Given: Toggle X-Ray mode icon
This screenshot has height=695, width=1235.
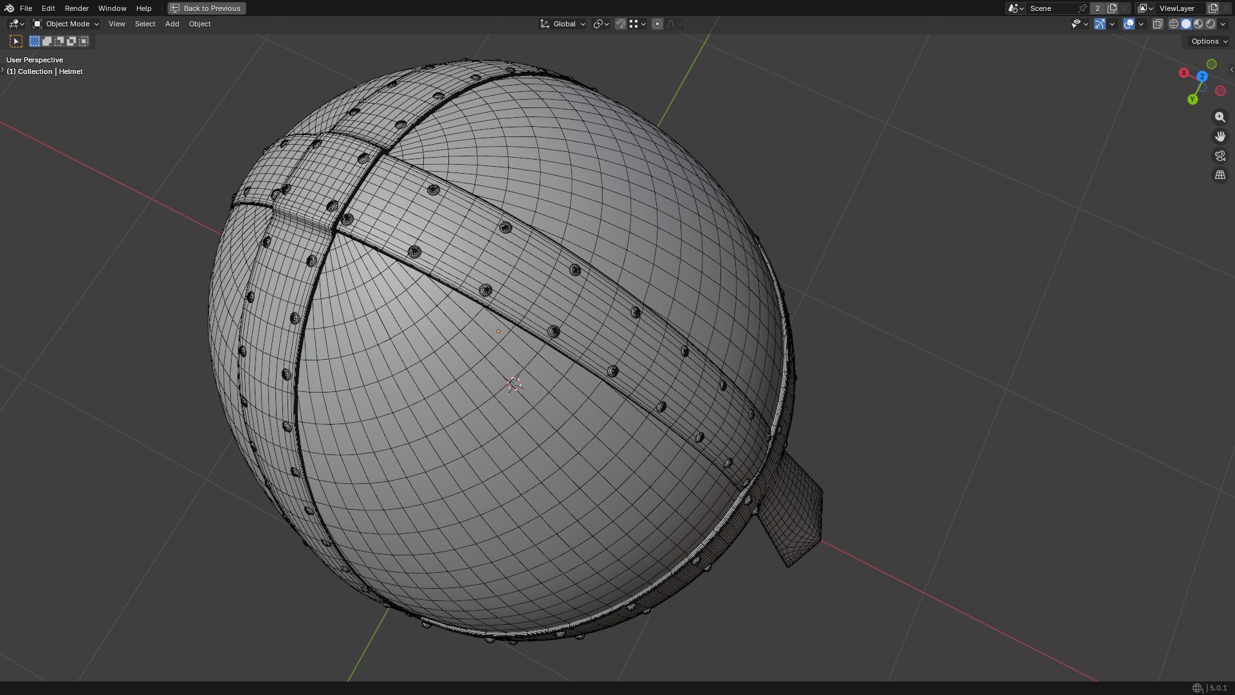Looking at the screenshot, I should click(1157, 24).
